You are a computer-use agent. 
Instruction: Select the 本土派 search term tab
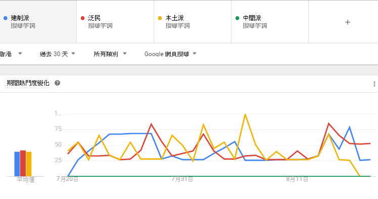(193, 22)
